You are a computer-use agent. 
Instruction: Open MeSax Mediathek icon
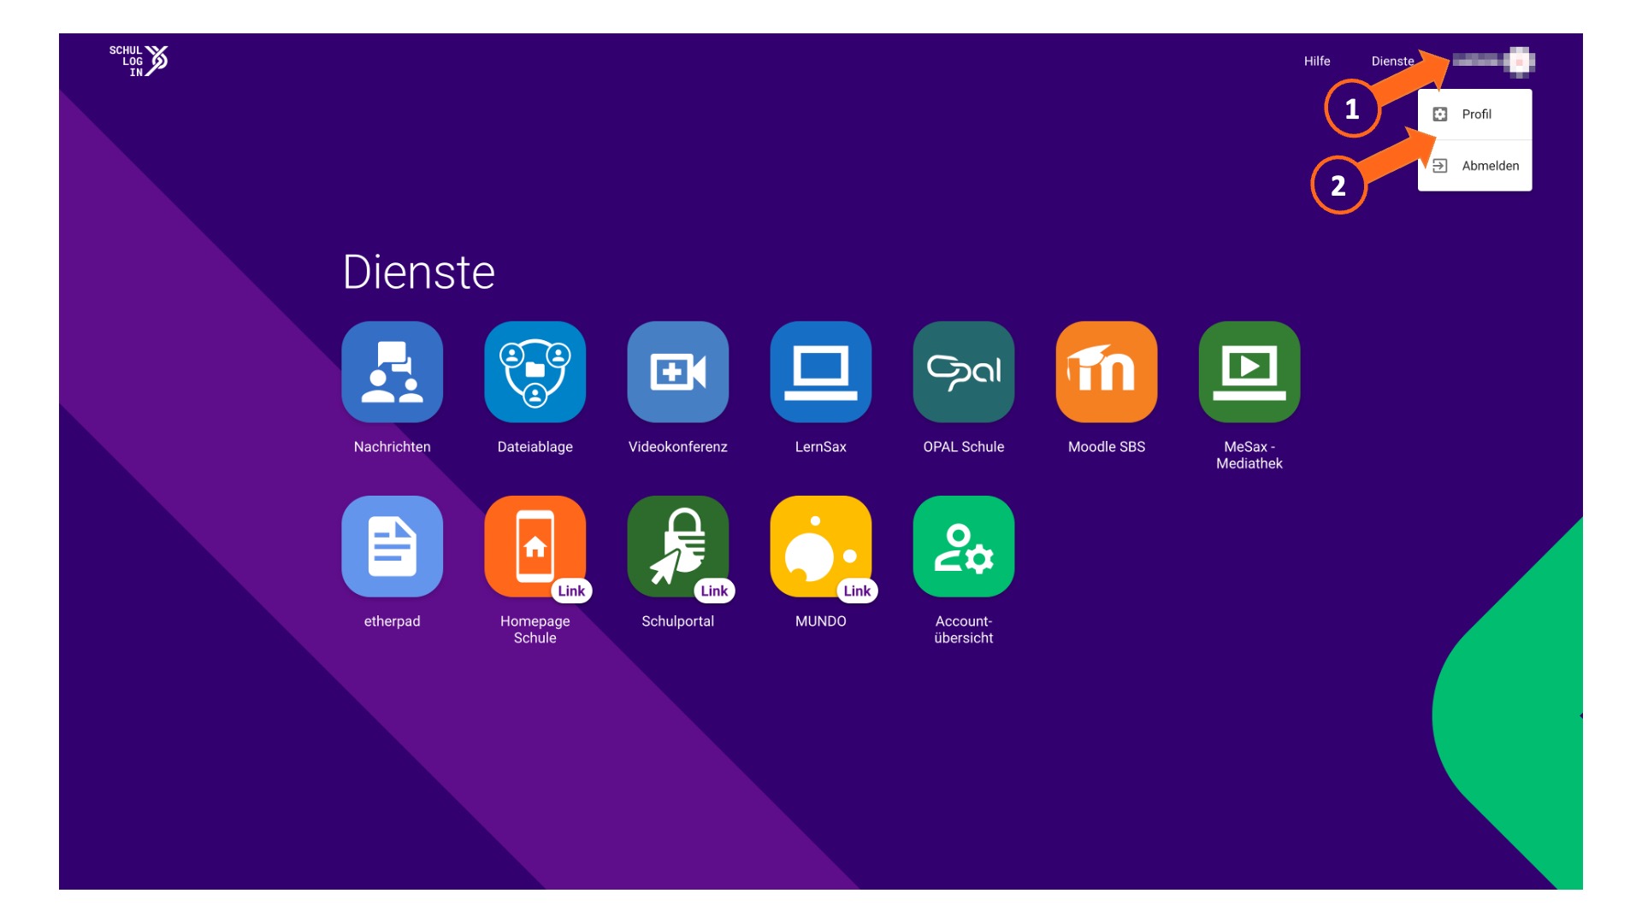1249,372
